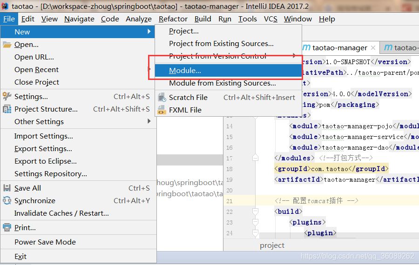This screenshot has height=265, width=419.
Task: Click the taotao-manager-pojo module line
Action: pos(354,126)
